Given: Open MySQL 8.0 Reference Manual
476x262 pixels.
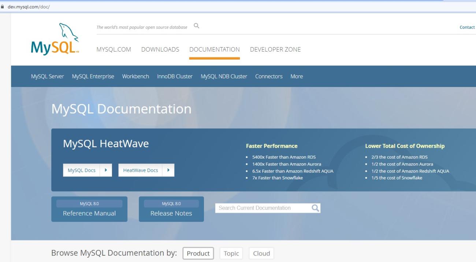Looking at the screenshot, I should pyautogui.click(x=89, y=209).
